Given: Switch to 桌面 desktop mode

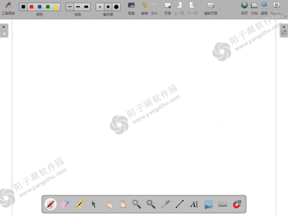Looking at the screenshot, I should click(264, 8).
